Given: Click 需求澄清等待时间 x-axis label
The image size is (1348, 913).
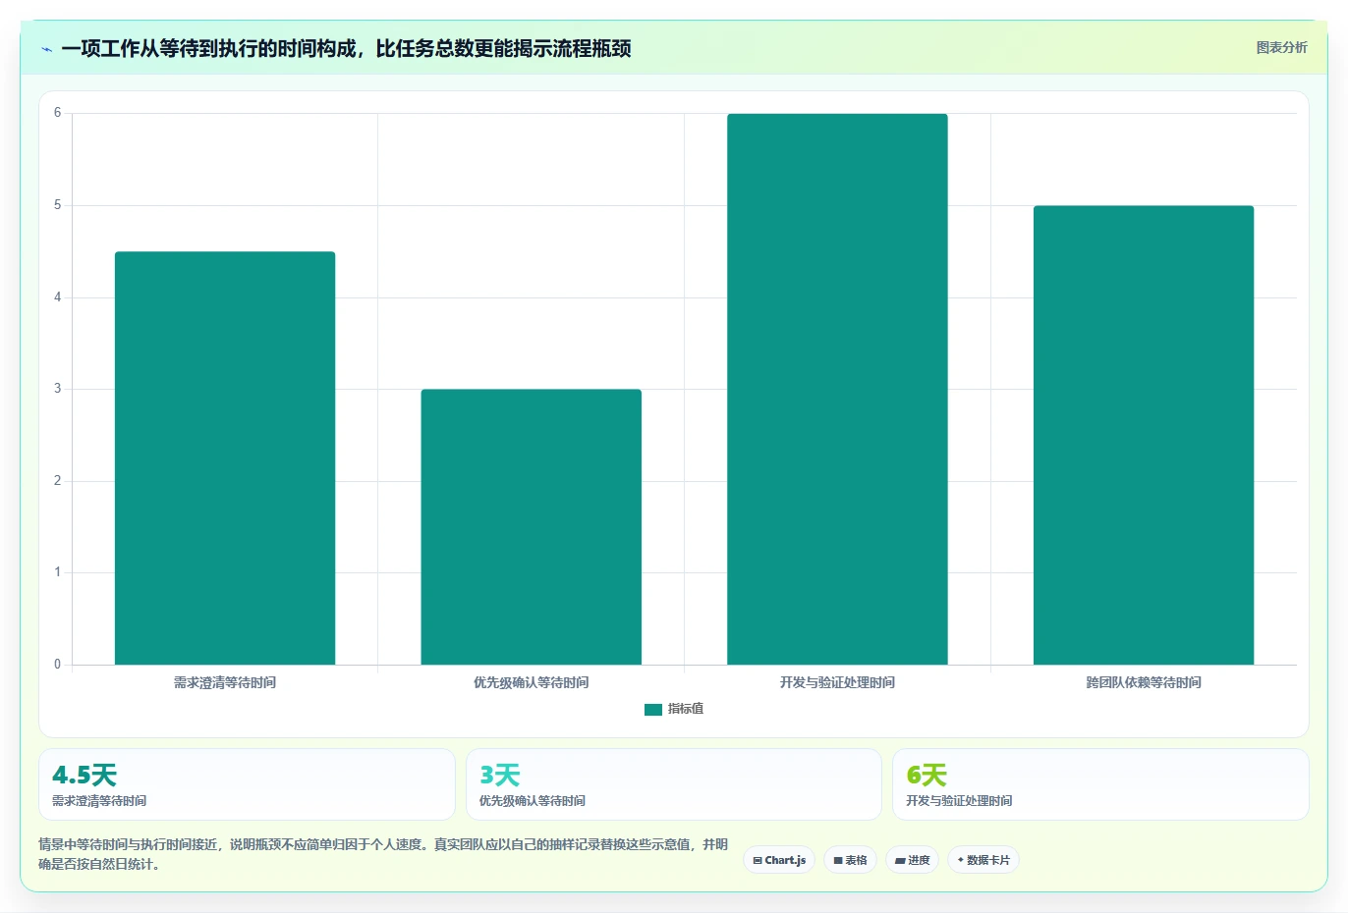Looking at the screenshot, I should (x=225, y=682).
